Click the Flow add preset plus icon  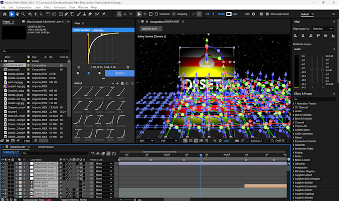pos(117,83)
